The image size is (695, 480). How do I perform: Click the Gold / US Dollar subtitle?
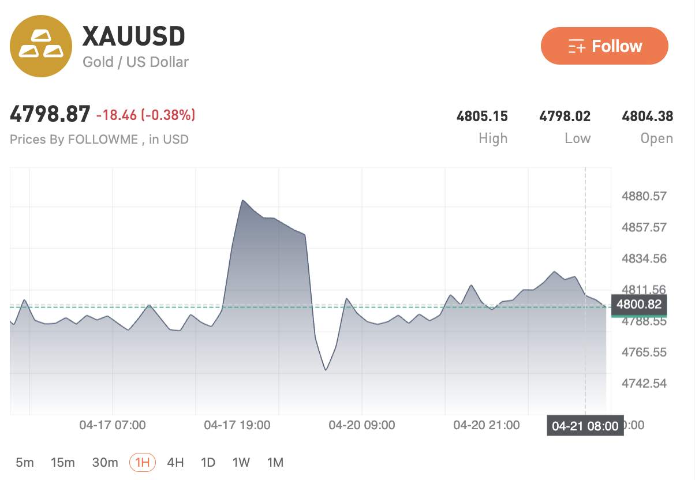136,62
